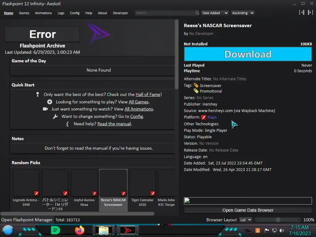Launch Firefox from the taskbar
This screenshot has width=316, height=237.
pyautogui.click(x=80, y=230)
